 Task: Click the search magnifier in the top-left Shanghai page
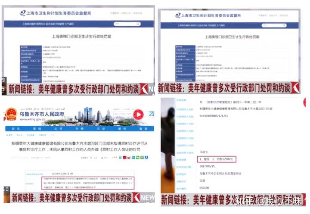[138, 24]
